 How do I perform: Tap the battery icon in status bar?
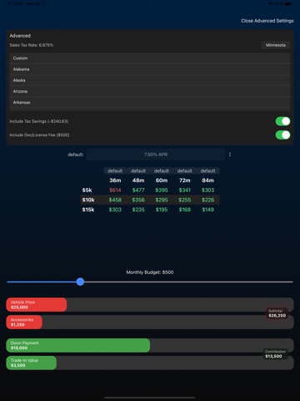(288, 3)
